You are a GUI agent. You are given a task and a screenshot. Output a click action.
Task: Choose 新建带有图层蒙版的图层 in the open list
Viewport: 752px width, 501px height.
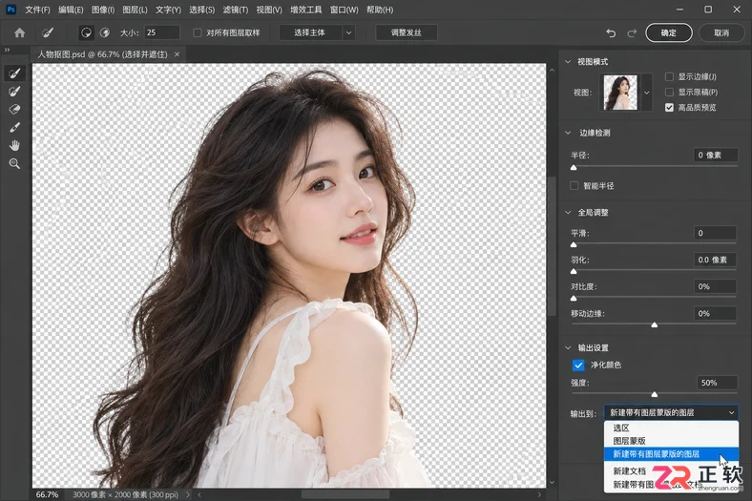pos(671,453)
